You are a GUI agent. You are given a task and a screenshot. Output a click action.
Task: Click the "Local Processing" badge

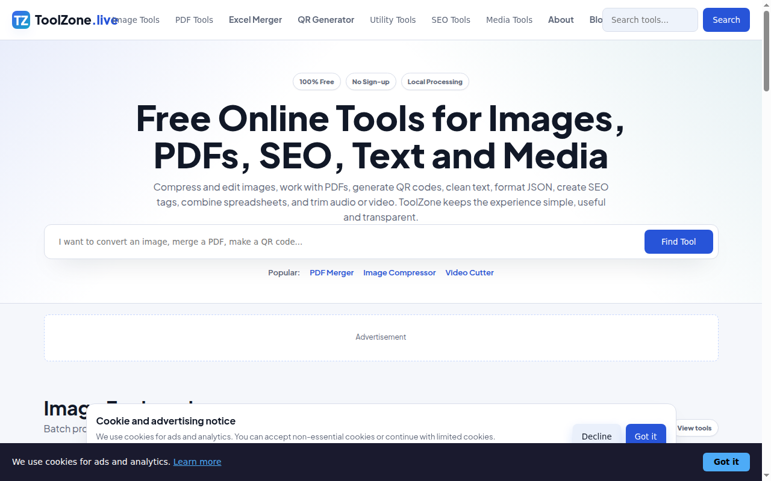435,82
